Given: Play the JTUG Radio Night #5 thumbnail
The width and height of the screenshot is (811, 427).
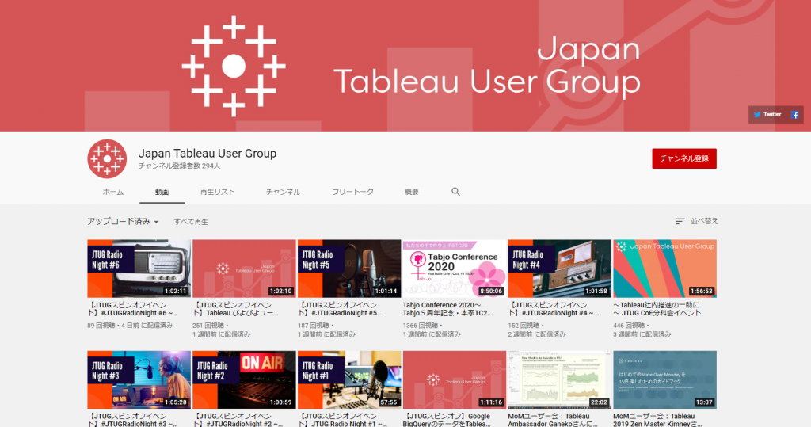Looking at the screenshot, I should click(x=349, y=268).
